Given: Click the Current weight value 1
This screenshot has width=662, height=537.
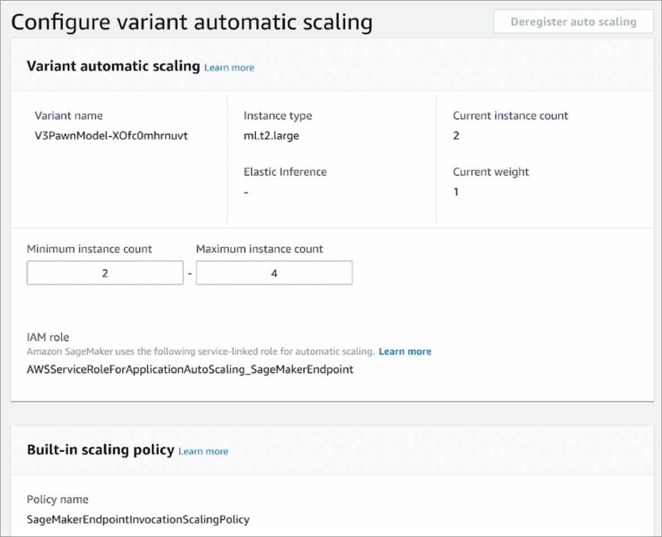Looking at the screenshot, I should click(456, 192).
